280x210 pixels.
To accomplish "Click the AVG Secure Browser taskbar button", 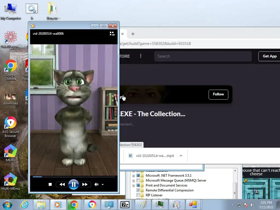I will click(x=92, y=205).
